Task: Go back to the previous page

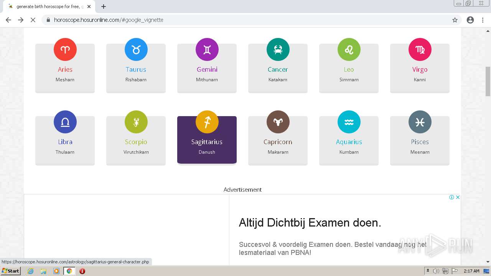Action: [x=8, y=20]
